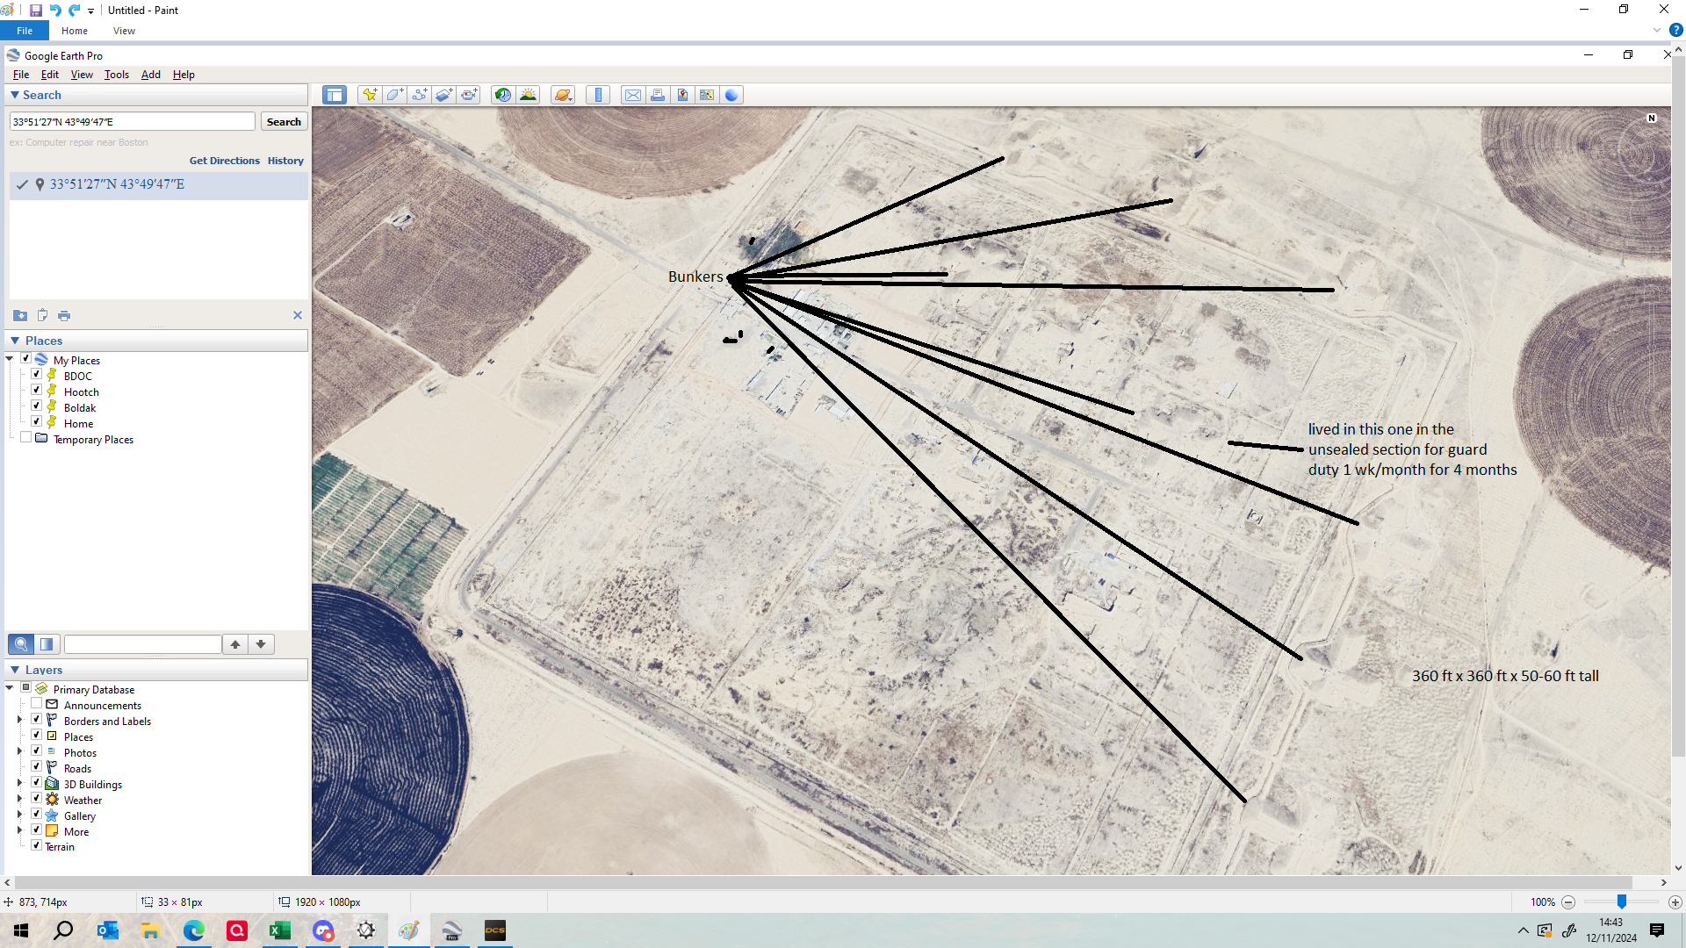Open the Google Earth web icon

(731, 95)
